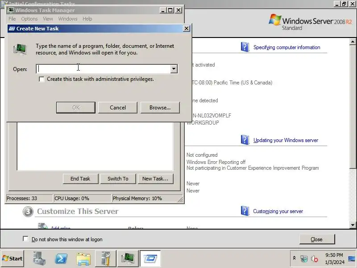Open the Help menu in Task Manager
Image resolution: width=357 pixels, height=268 pixels.
coord(87,19)
